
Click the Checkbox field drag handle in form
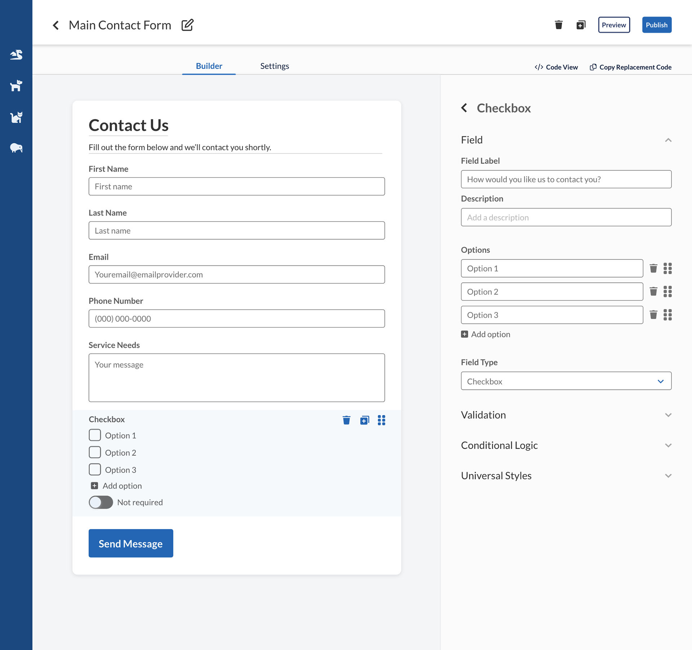tap(381, 420)
